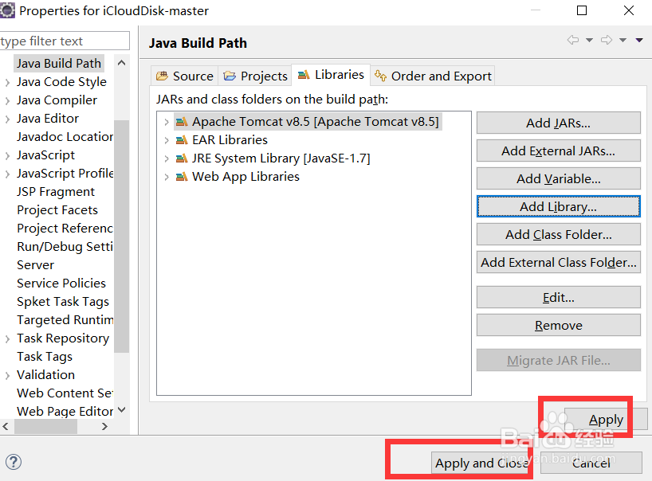Click the type filter text field
This screenshot has height=481, width=652.
(x=64, y=41)
